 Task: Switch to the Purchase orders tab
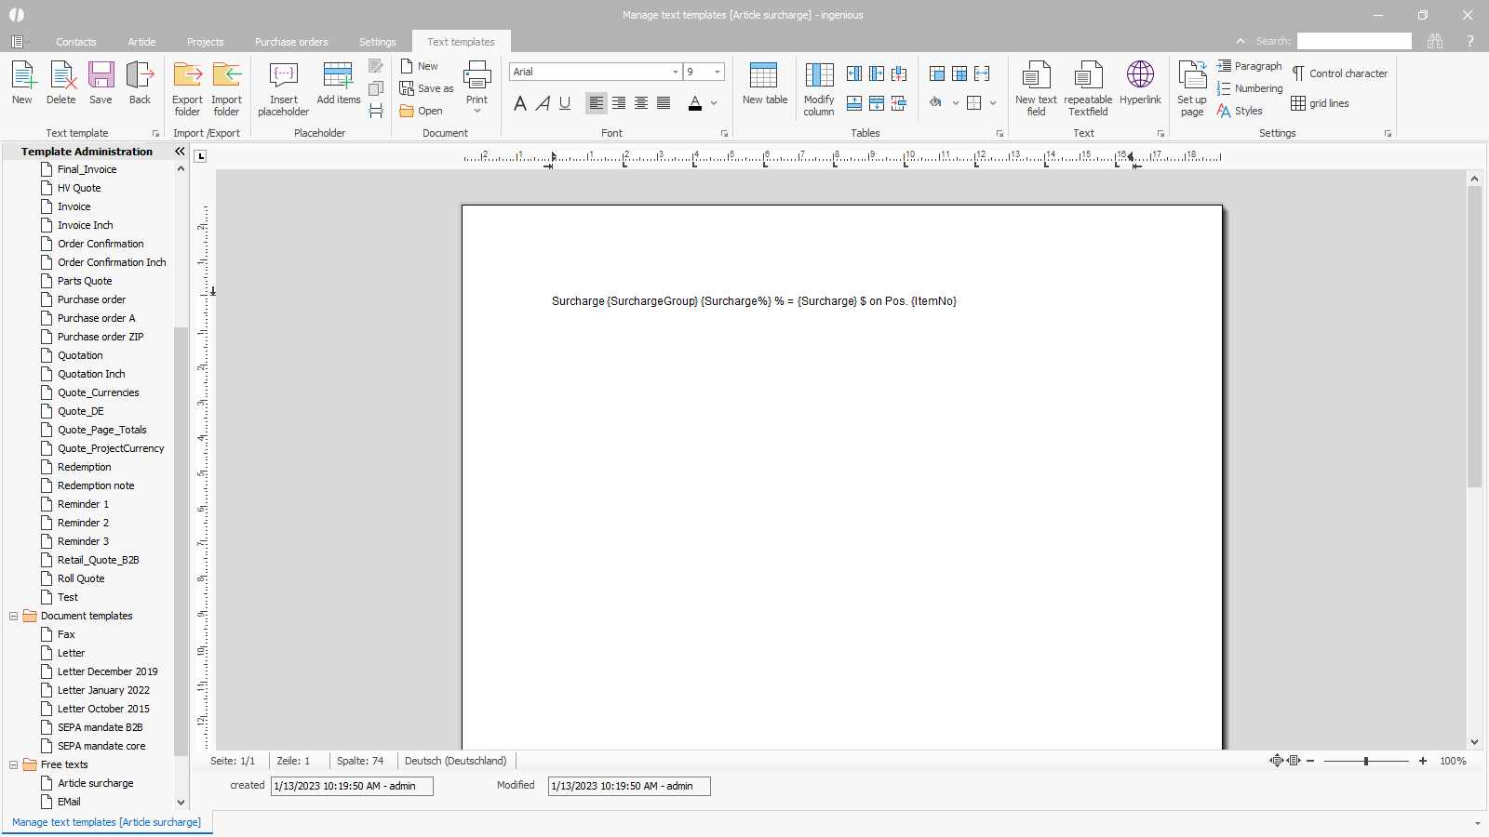point(291,42)
